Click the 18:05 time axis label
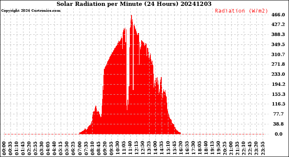The width and height of the screenshot is (289, 157). coord(200,148)
